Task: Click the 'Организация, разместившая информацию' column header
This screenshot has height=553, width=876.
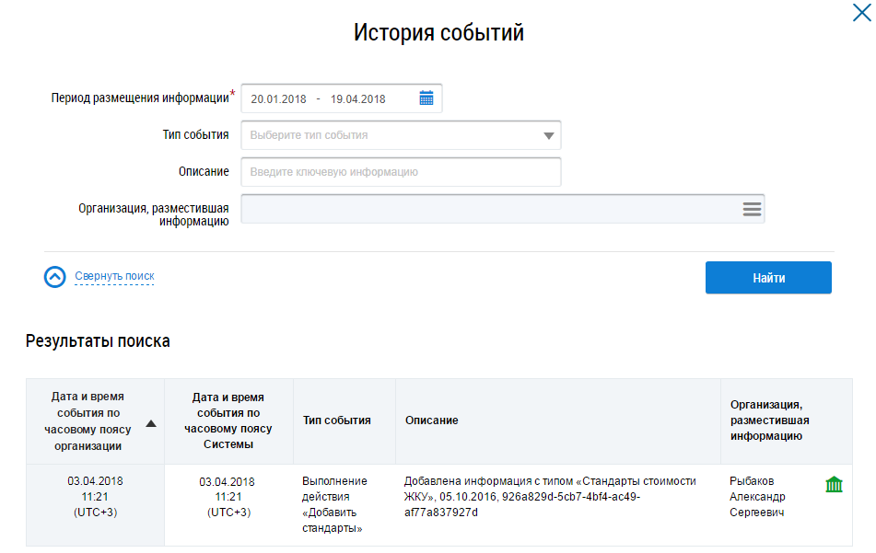Action: (x=769, y=421)
